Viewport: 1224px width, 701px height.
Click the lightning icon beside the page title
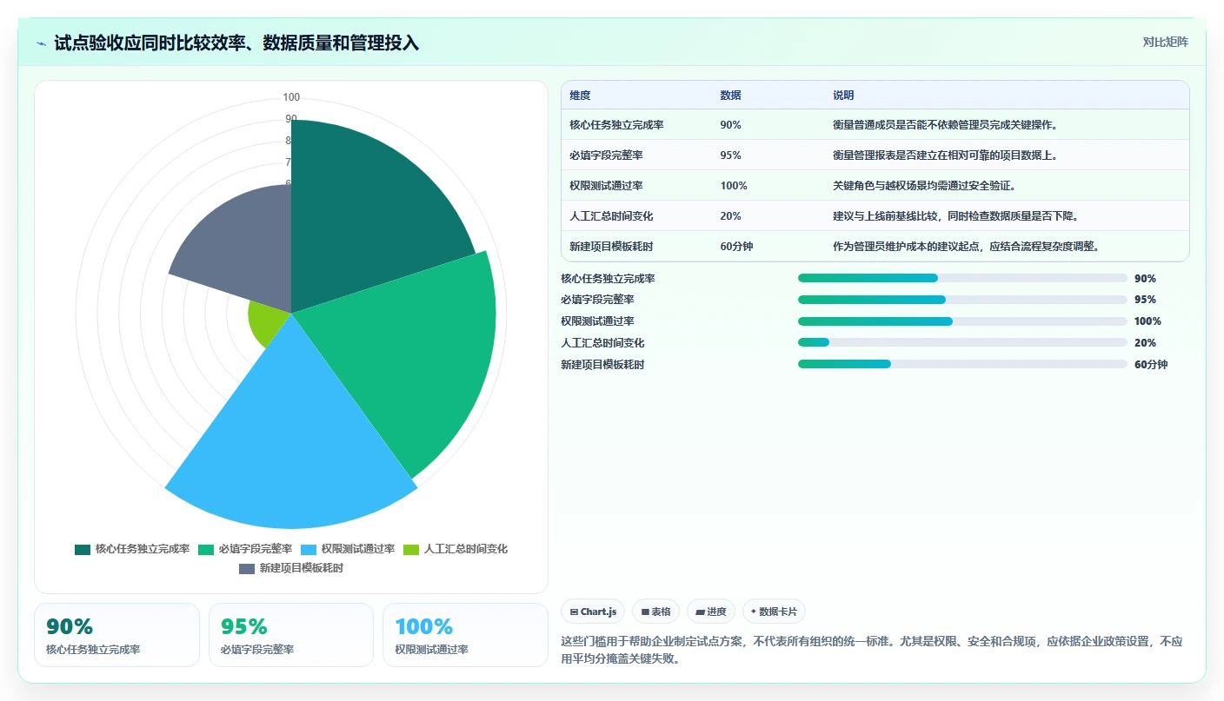[x=42, y=43]
